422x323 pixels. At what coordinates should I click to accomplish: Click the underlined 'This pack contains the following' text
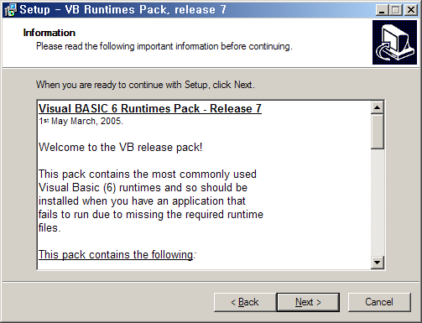(x=117, y=254)
